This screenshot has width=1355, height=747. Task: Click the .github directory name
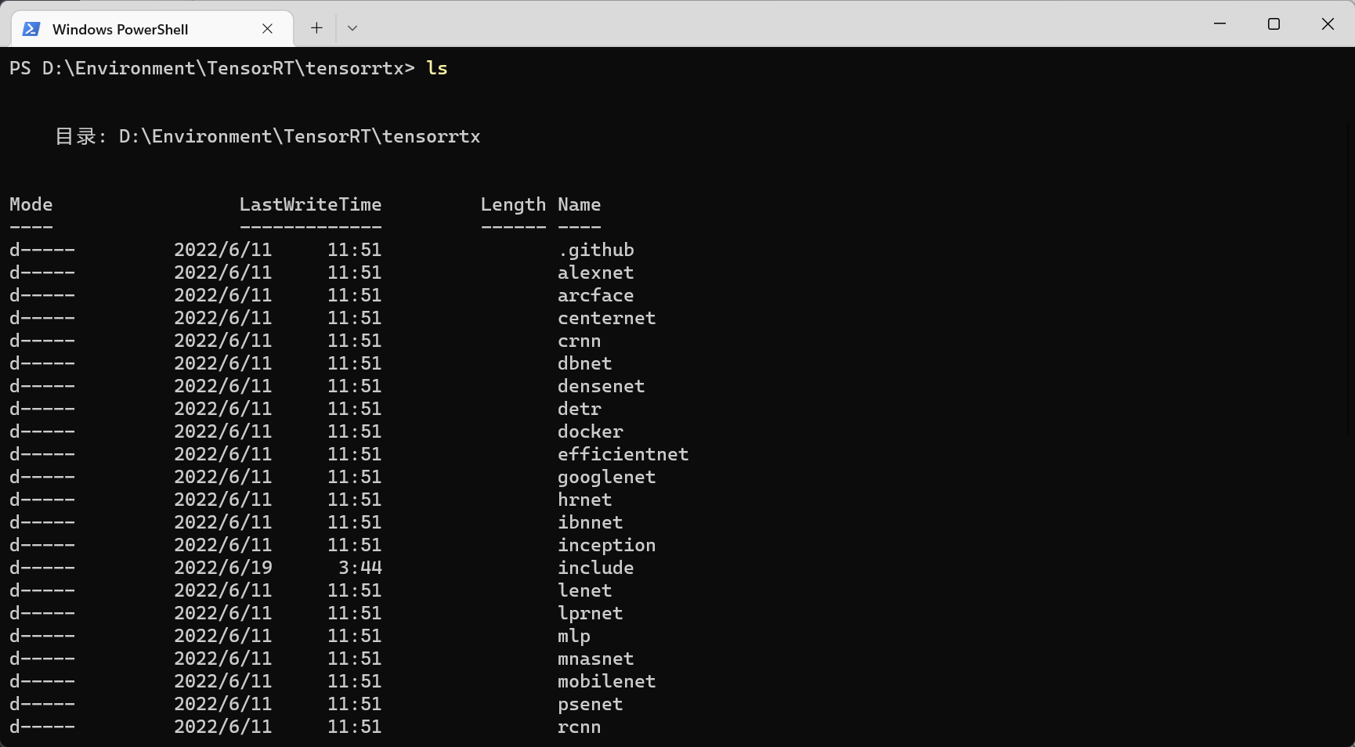[595, 250]
